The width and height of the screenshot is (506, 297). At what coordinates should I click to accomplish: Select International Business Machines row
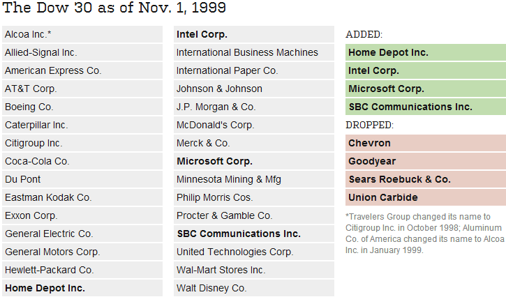(254, 52)
